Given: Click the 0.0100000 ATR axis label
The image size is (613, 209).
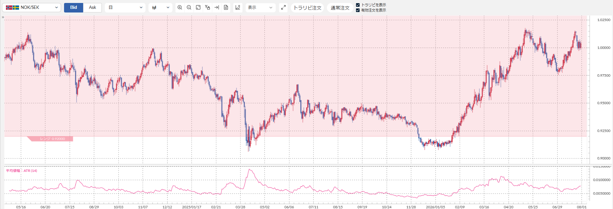Looking at the screenshot, I should pyautogui.click(x=602, y=180).
